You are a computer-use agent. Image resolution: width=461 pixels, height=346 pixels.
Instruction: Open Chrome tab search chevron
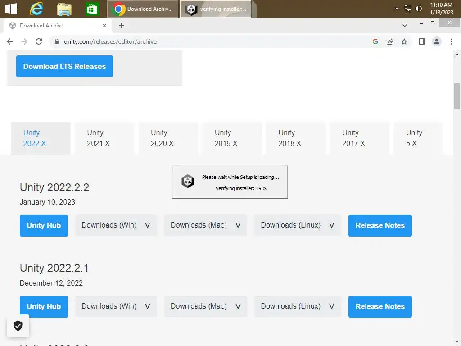coord(405,26)
